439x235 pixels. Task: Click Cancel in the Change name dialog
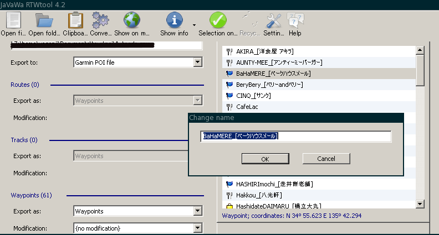pos(326,159)
